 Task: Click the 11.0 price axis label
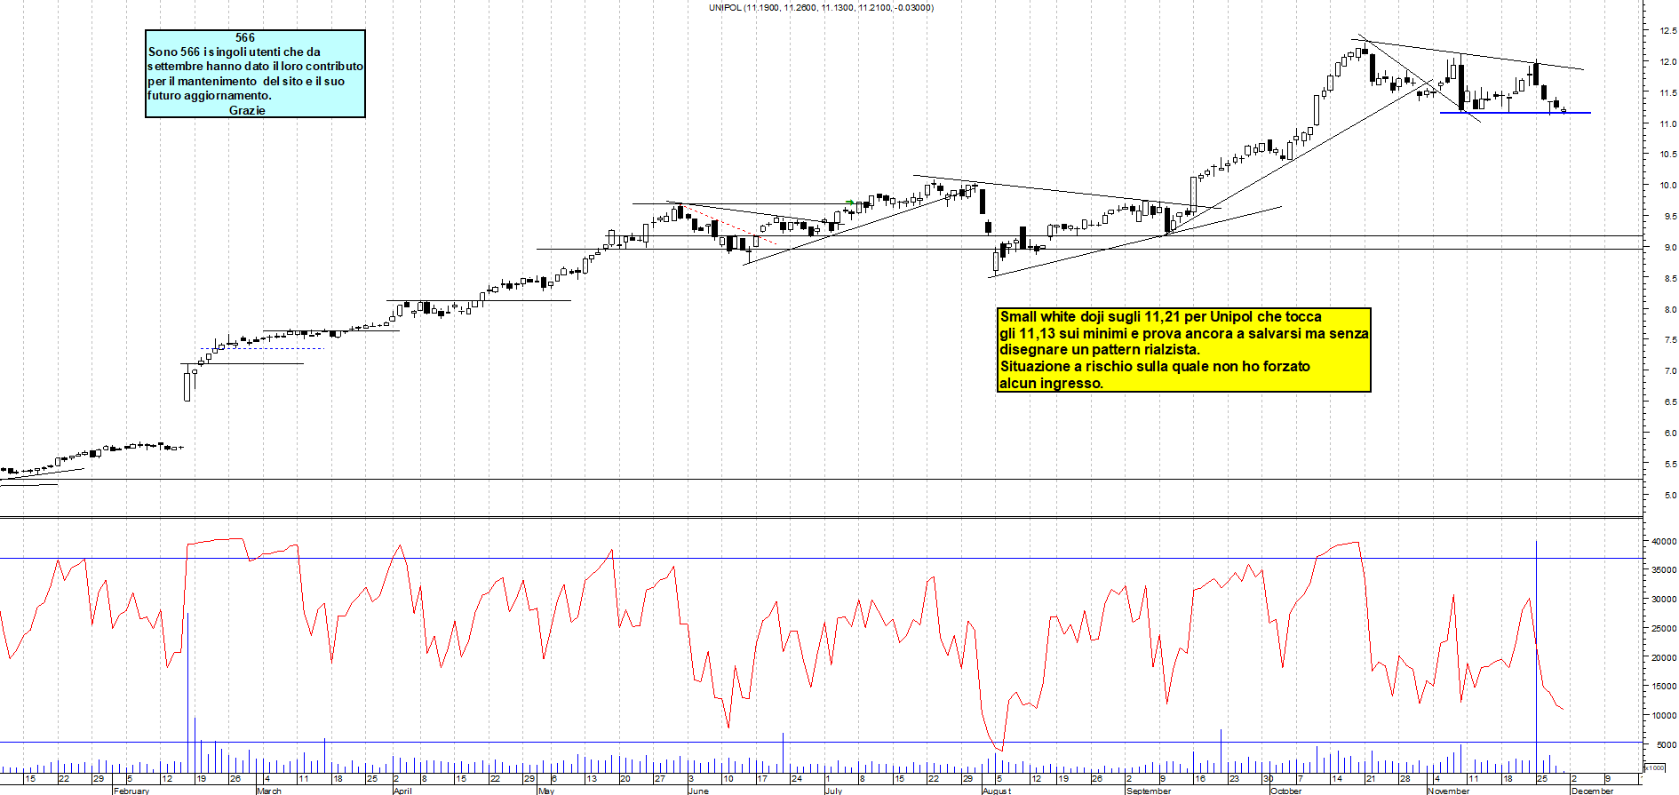click(1667, 123)
